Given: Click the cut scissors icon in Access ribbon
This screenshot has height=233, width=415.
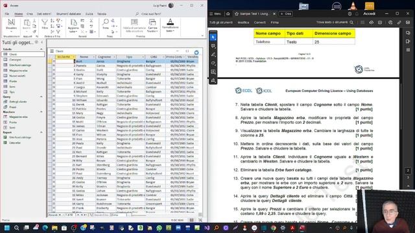Looking at the screenshot, I should (34, 21).
